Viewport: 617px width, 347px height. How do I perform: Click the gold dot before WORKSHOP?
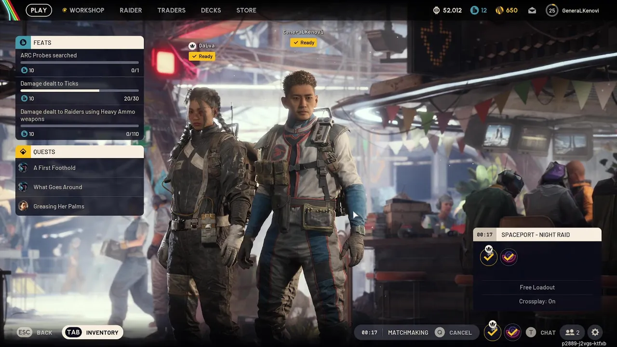[65, 10]
